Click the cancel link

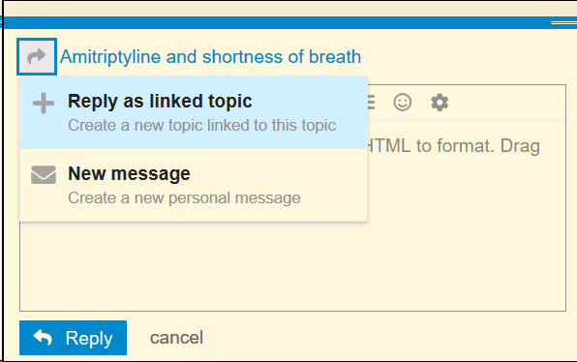point(176,338)
